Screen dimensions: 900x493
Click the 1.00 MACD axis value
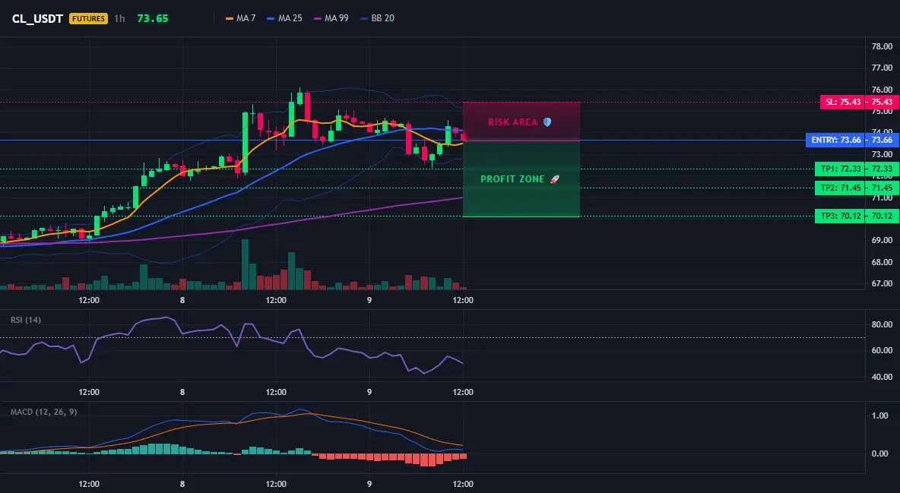point(880,416)
